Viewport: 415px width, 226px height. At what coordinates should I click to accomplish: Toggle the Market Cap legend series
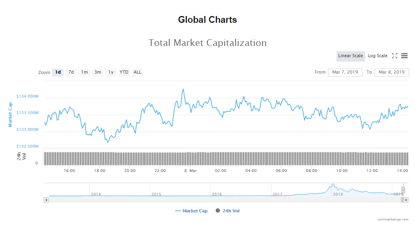click(191, 211)
